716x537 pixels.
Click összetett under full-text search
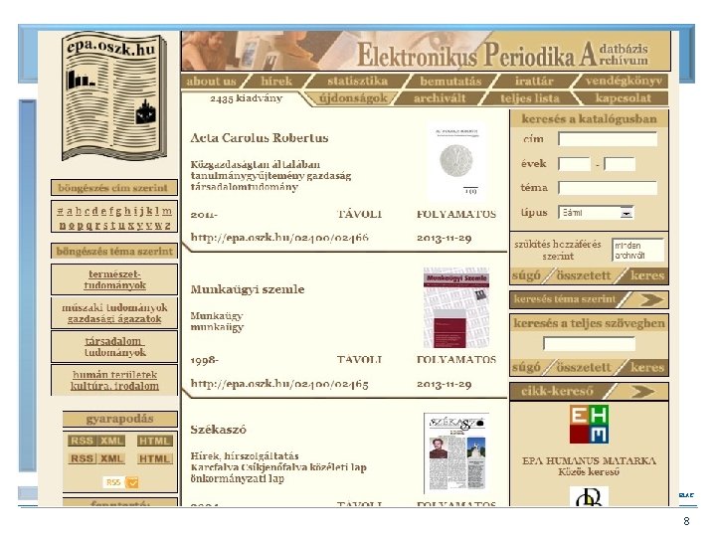point(583,367)
